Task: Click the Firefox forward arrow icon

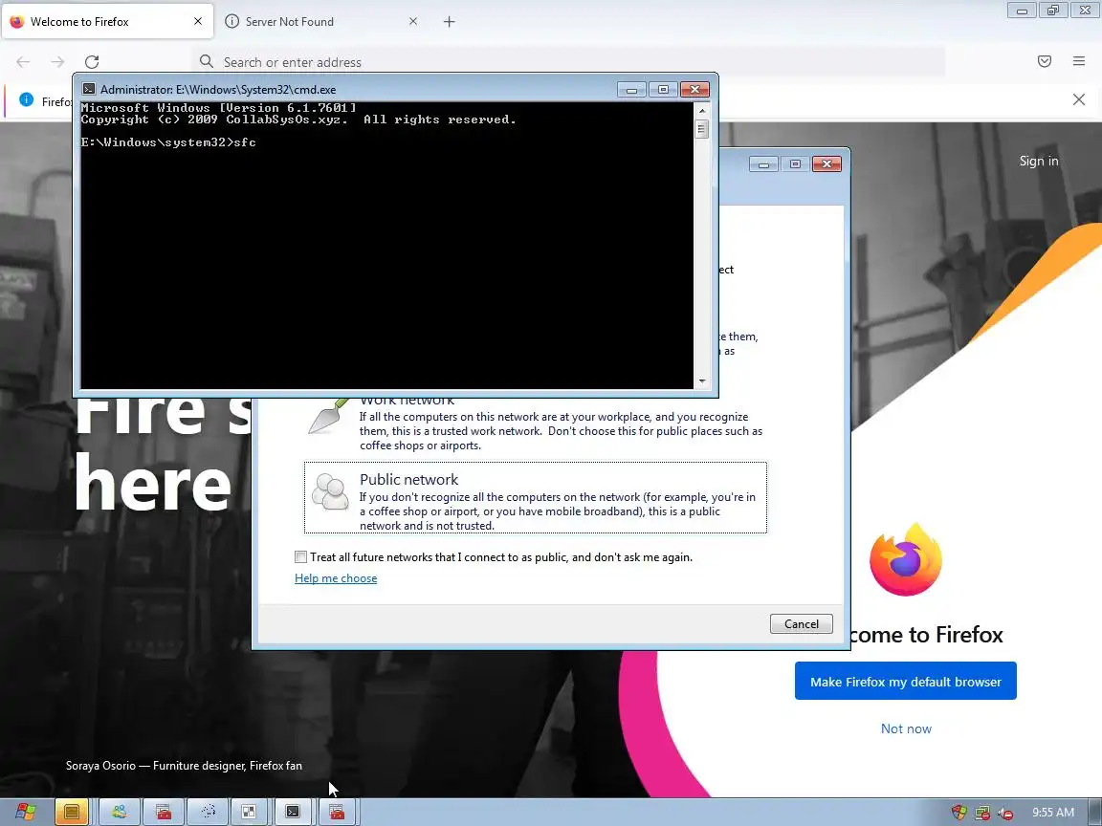Action: click(x=57, y=62)
